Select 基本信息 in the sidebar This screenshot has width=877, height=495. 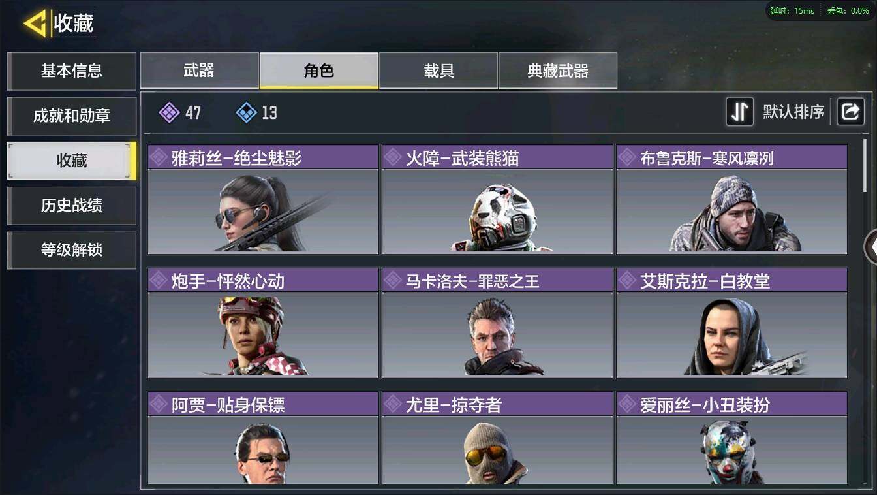[72, 71]
